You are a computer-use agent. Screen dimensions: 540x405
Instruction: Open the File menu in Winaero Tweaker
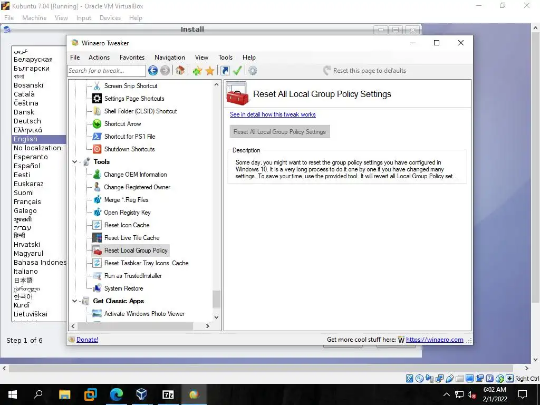(x=75, y=57)
